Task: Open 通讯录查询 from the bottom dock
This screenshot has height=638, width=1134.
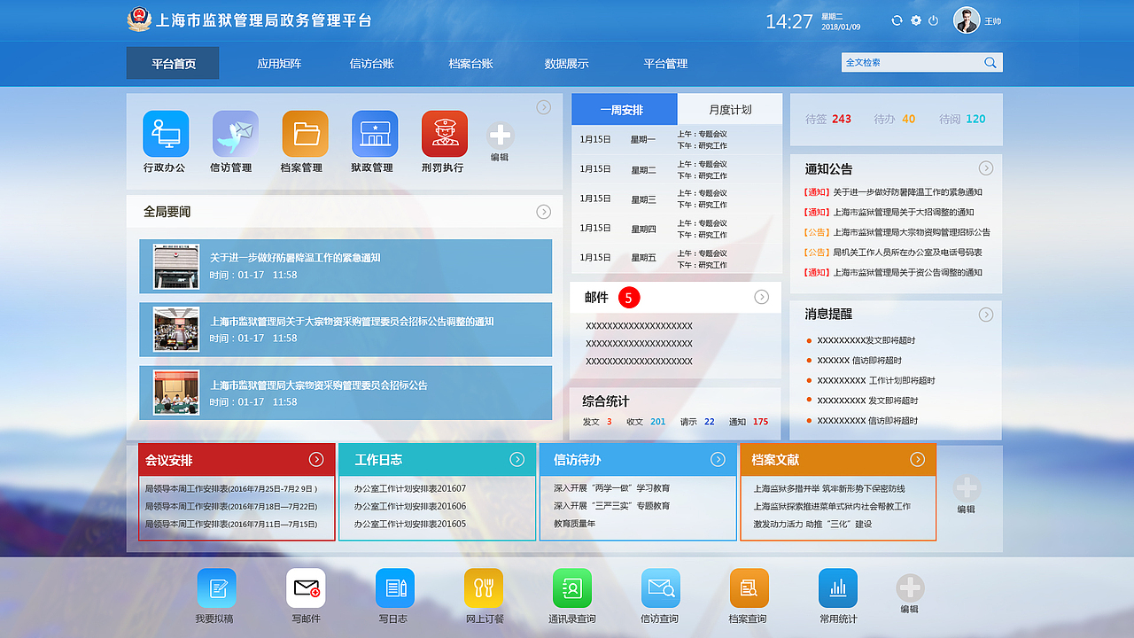Action: (x=571, y=587)
